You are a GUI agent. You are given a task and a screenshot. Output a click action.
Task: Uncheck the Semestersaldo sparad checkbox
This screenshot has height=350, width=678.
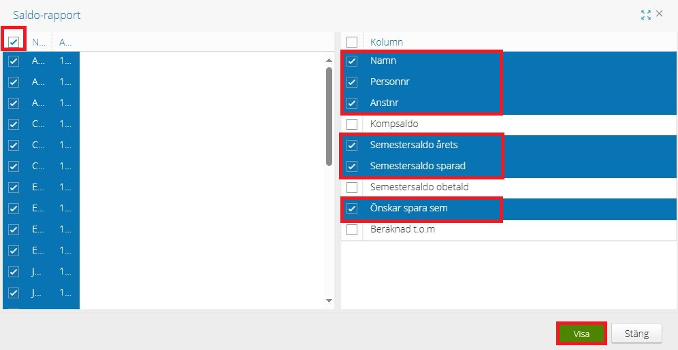point(352,167)
